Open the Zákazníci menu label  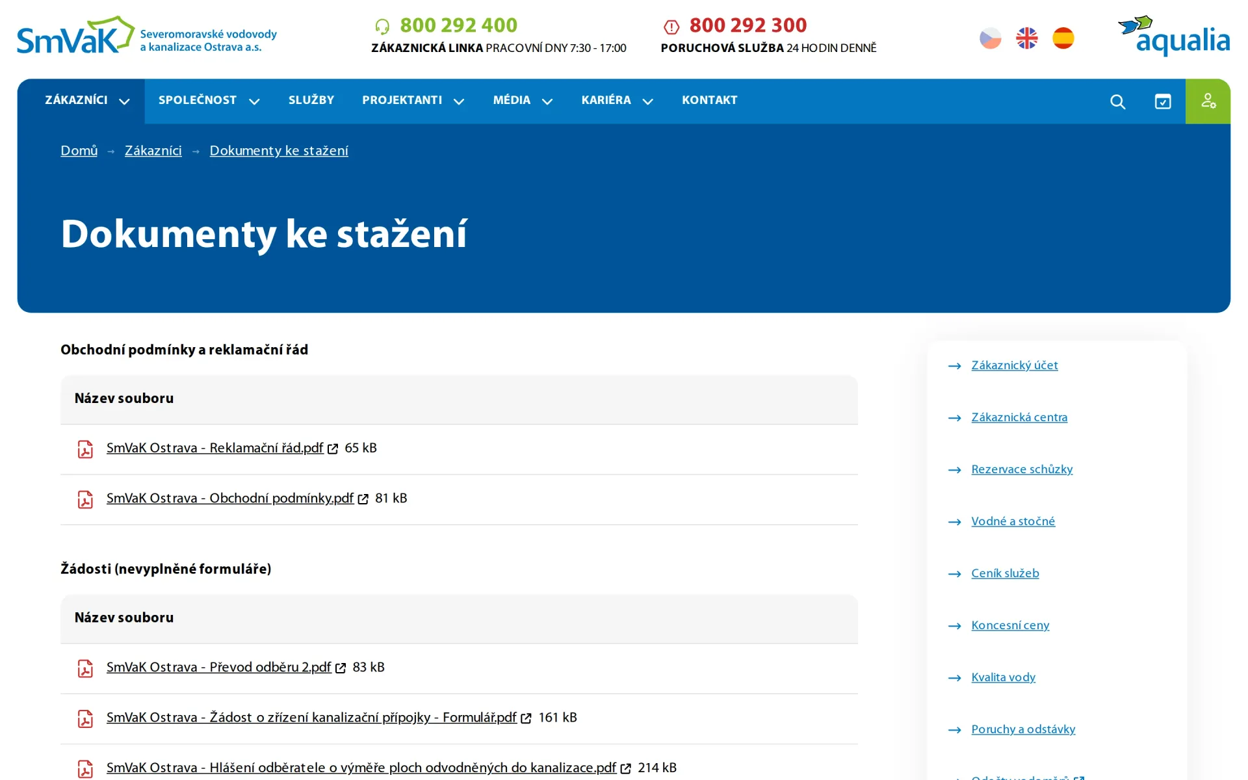[x=76, y=100]
